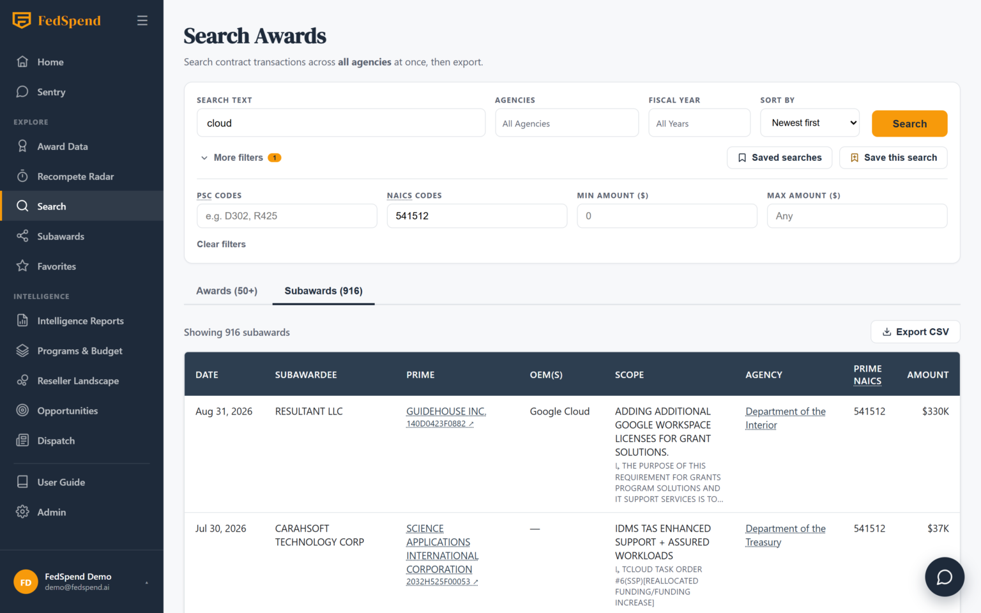Click the NAICS Codes field containing 541512
981x613 pixels.
477,216
